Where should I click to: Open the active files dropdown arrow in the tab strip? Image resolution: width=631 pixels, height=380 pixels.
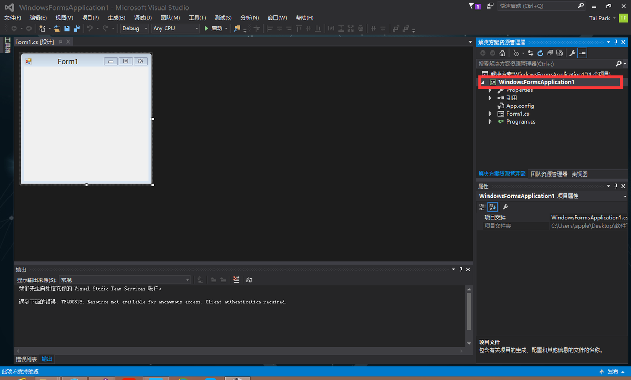[470, 42]
